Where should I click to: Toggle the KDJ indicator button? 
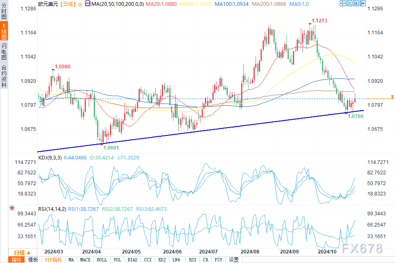[161, 260]
